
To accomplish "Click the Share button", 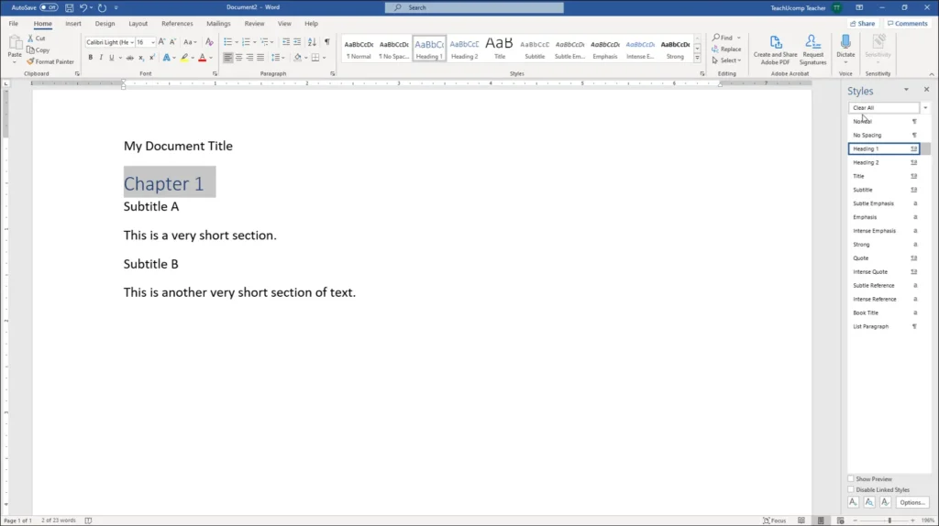I will click(x=862, y=24).
